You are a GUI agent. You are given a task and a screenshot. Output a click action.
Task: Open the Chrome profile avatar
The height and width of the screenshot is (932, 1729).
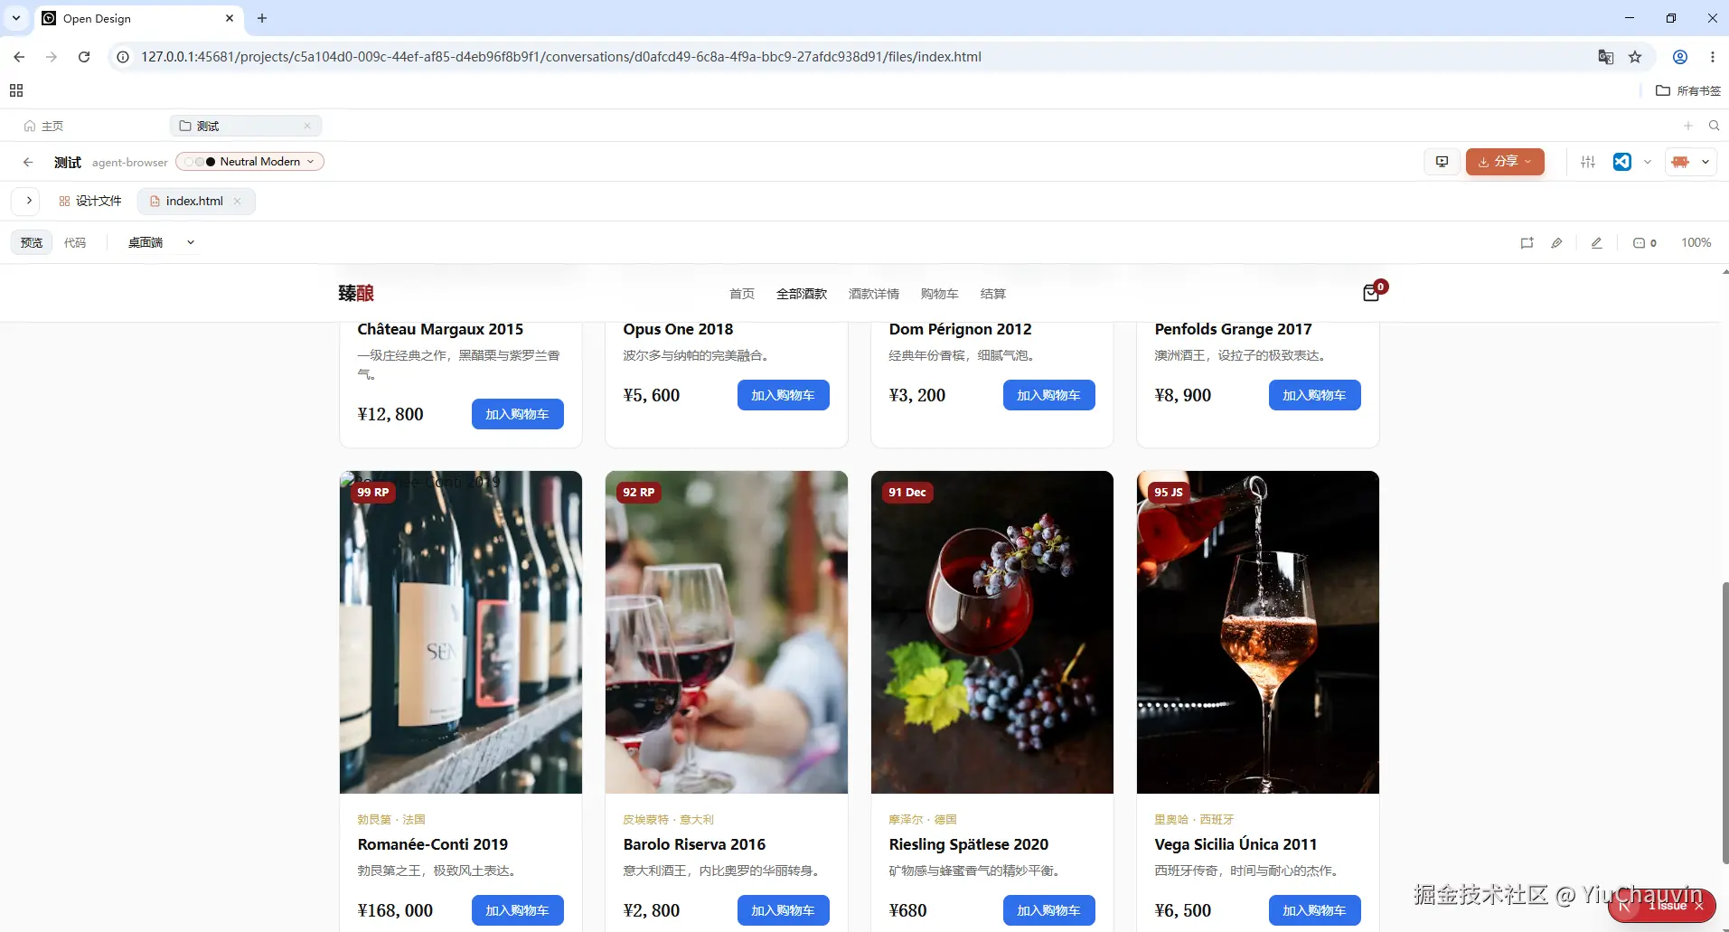pos(1680,57)
